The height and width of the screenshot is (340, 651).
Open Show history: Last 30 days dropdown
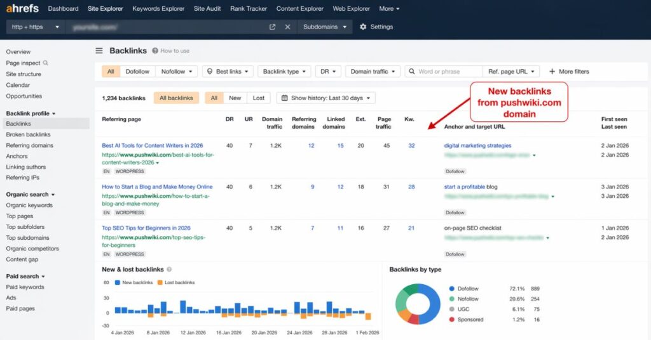(326, 98)
